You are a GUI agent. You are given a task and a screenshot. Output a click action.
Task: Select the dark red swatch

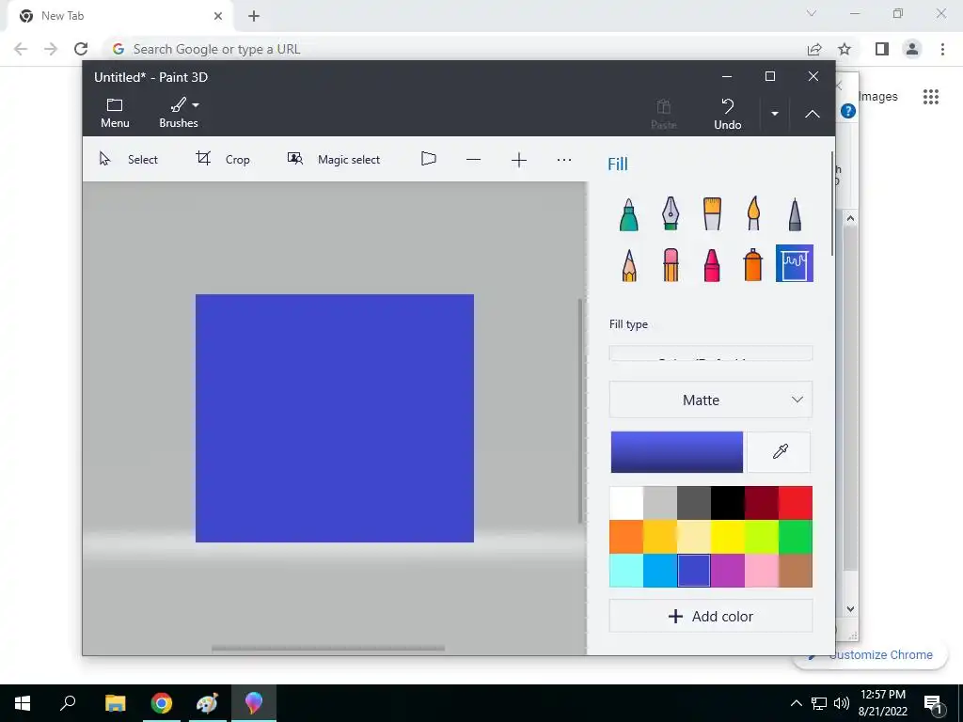762,503
